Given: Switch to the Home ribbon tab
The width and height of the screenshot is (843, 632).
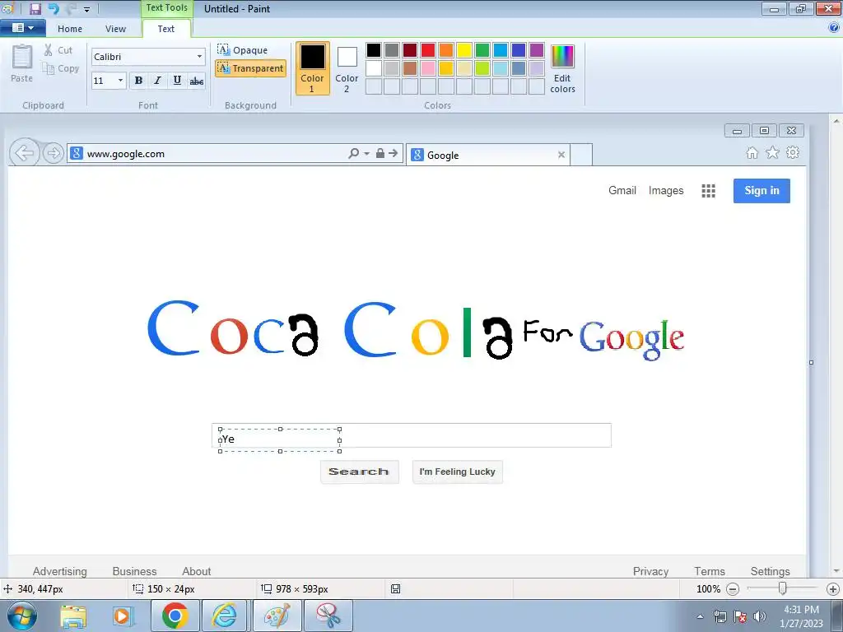Looking at the screenshot, I should (x=70, y=29).
